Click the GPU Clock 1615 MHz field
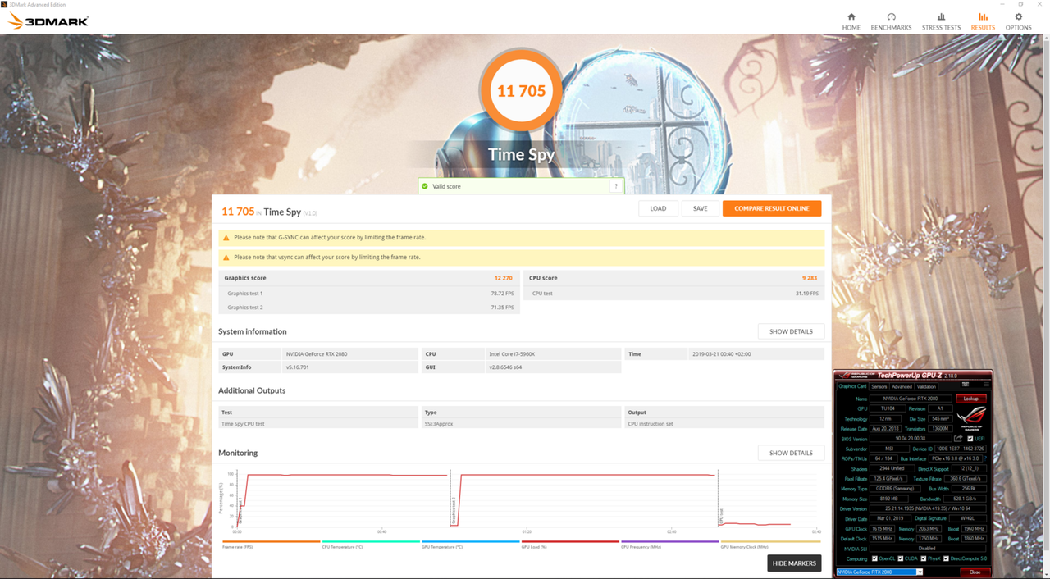 pos(882,529)
